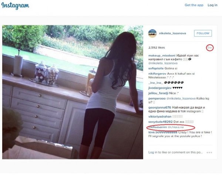View the 2,592 likes count
The width and height of the screenshot is (222, 182).
[157, 48]
